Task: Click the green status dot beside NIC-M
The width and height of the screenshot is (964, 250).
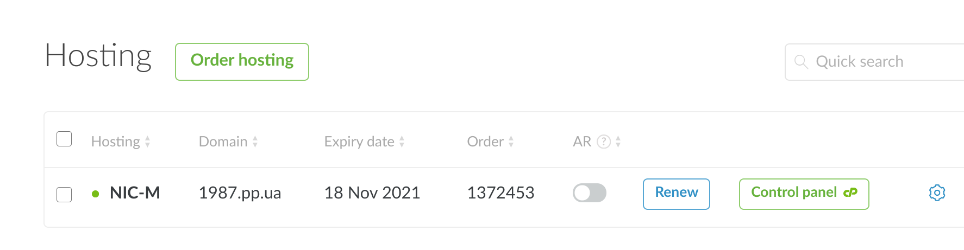Action: tap(96, 194)
